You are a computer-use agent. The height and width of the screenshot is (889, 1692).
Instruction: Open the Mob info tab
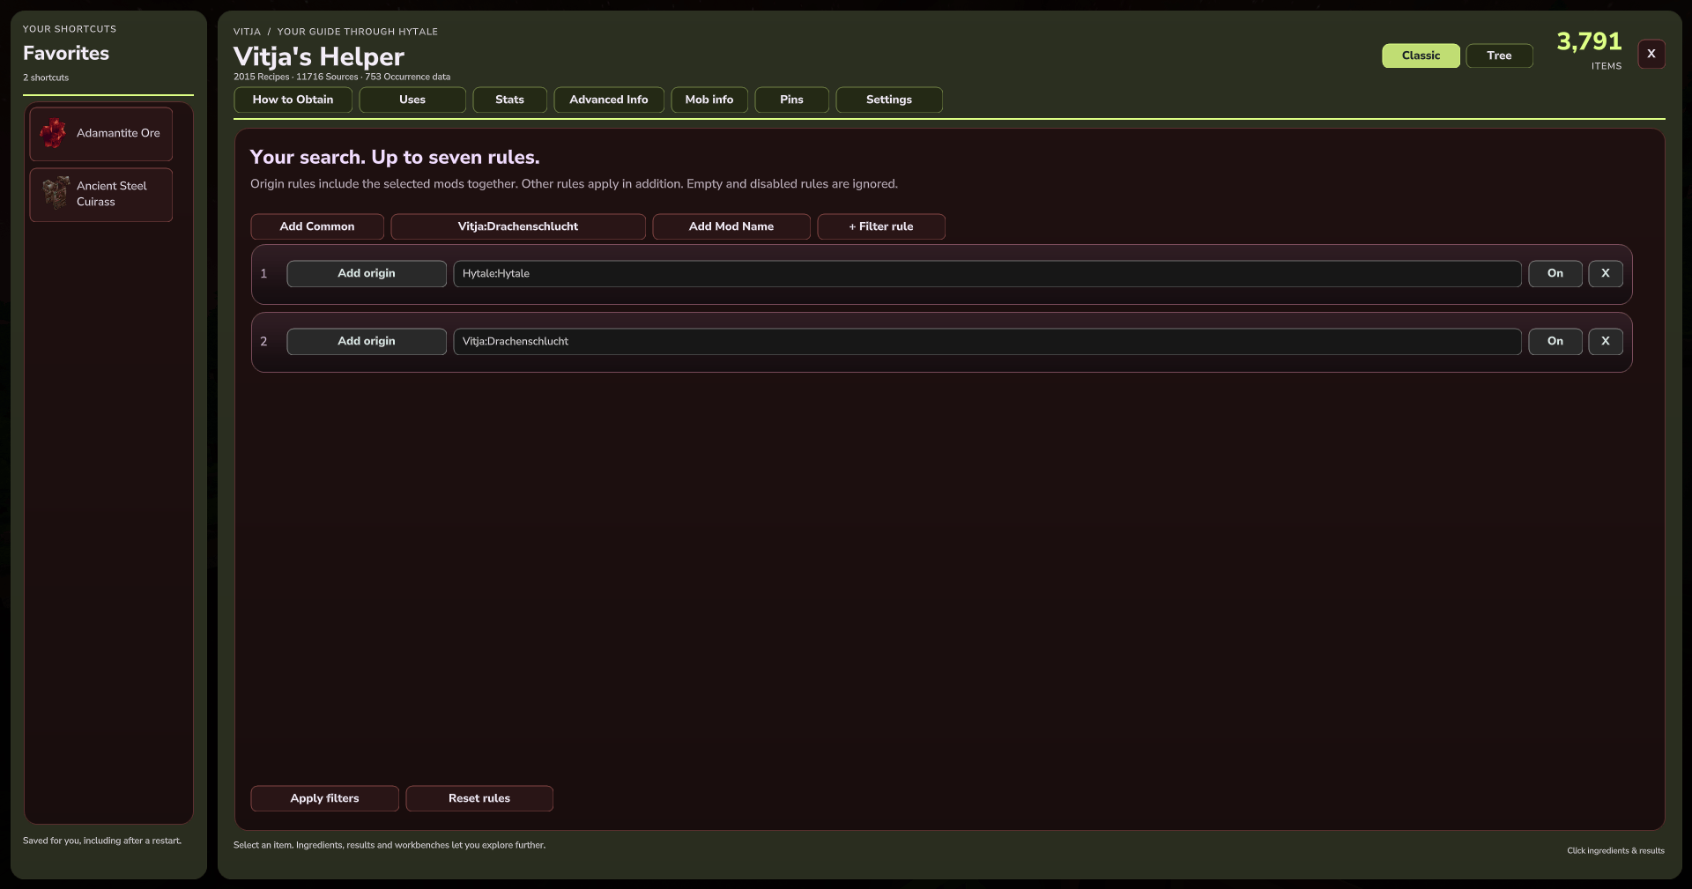coord(709,100)
